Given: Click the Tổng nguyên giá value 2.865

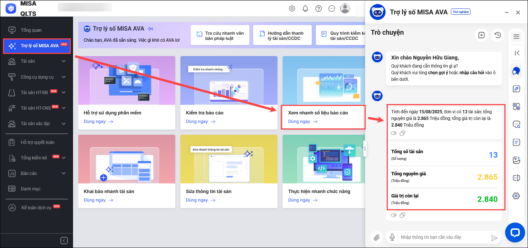Looking at the screenshot, I should (x=487, y=177).
